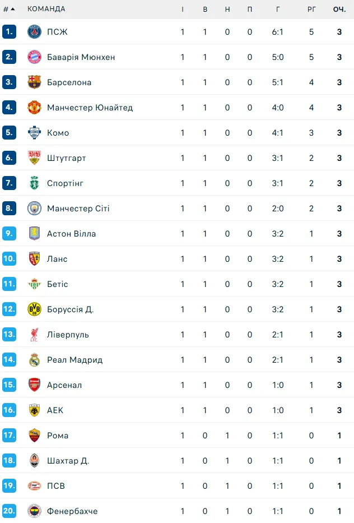Viewport: 354px width, 523px height.
Task: Sort by the РГ goal difference header
Action: click(x=311, y=10)
